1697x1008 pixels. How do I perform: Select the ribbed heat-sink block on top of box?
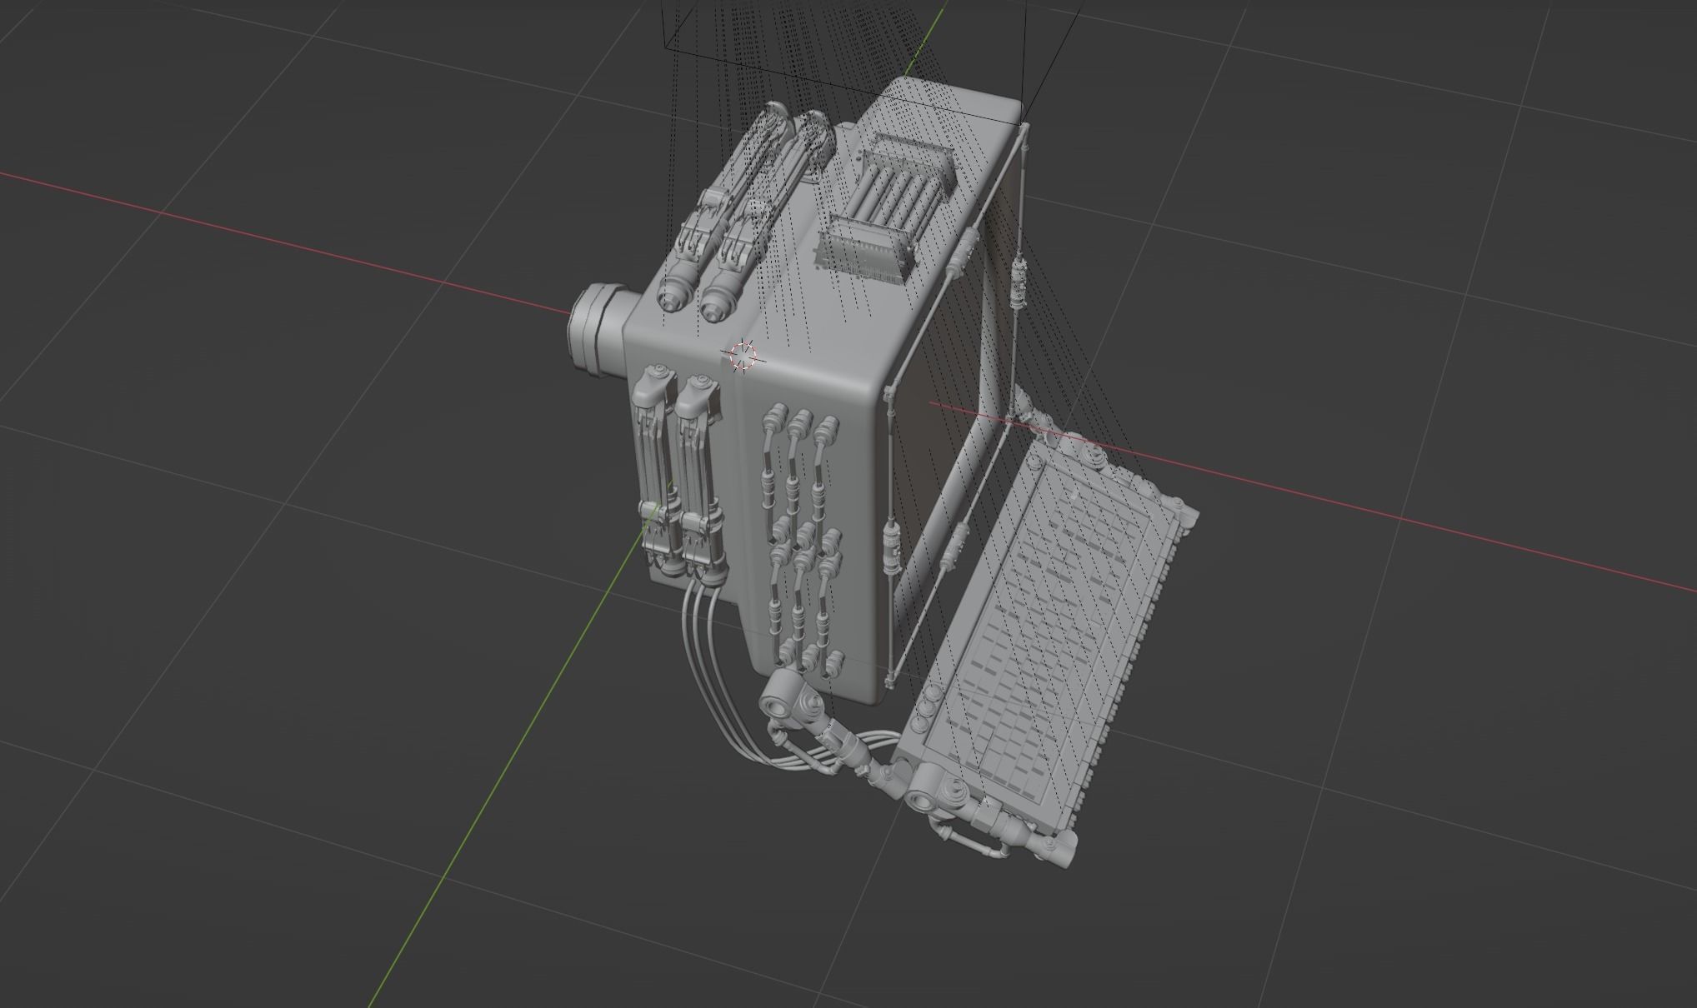coord(886,209)
